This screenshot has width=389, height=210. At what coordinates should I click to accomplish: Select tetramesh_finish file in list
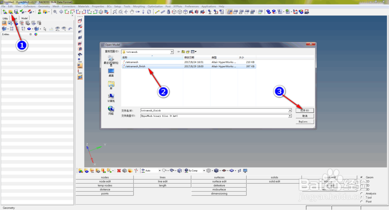pos(189,66)
